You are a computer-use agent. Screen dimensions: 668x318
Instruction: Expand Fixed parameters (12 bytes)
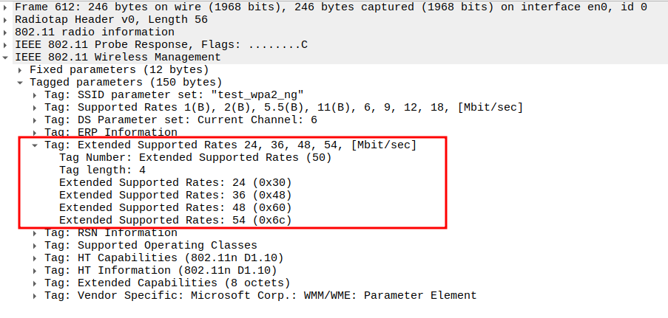tap(21, 69)
